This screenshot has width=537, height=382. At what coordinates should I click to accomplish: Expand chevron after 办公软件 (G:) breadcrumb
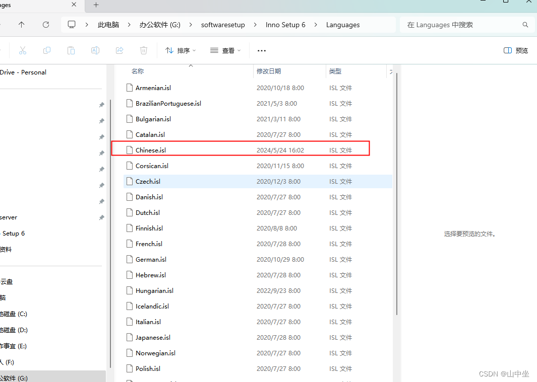[x=191, y=25]
